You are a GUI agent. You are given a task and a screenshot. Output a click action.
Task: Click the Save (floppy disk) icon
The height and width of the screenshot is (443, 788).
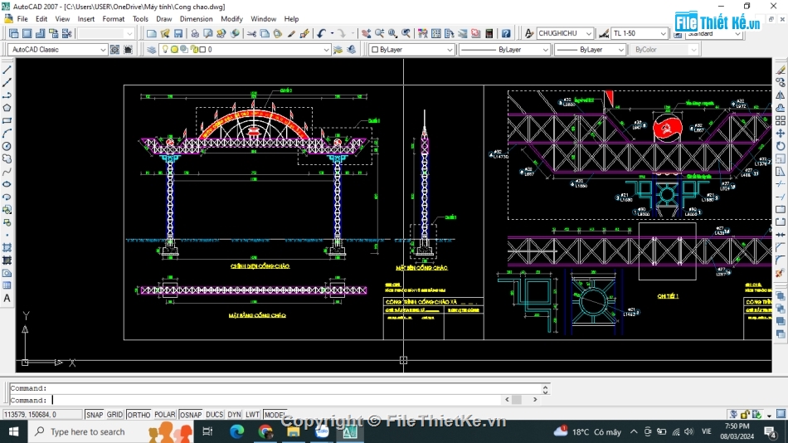pos(178,34)
